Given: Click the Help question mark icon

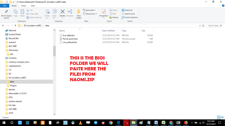Looking at the screenshot, I should coord(223,6).
